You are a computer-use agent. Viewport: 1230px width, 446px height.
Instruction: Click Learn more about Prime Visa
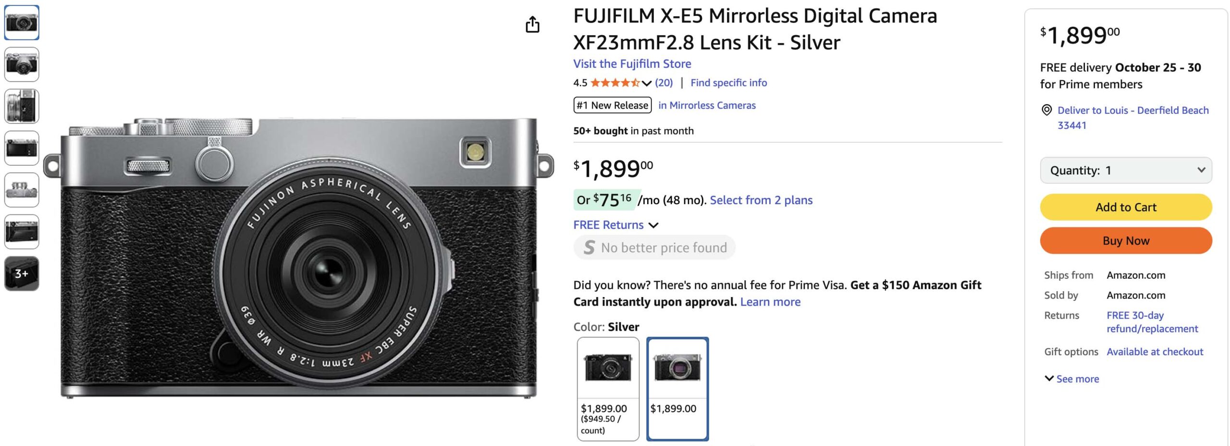pos(770,302)
